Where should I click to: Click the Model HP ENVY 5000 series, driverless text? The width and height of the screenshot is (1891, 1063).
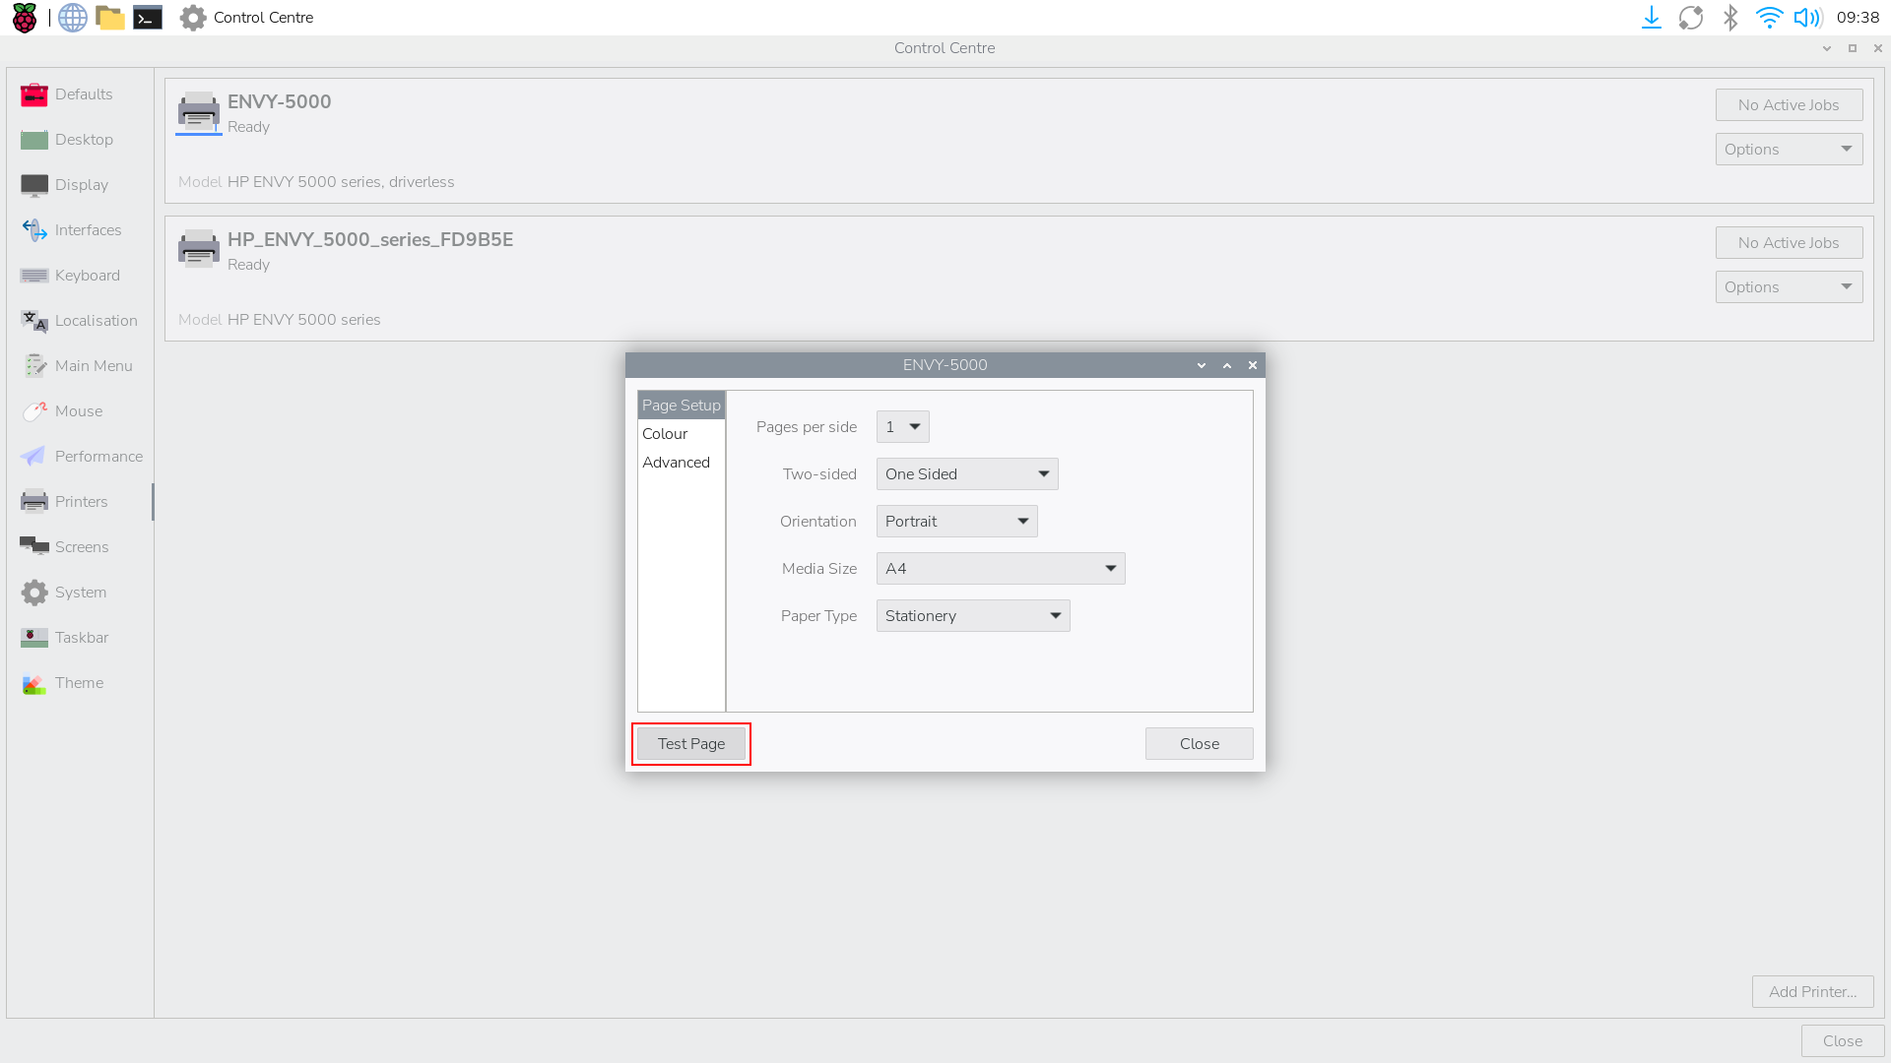click(316, 182)
